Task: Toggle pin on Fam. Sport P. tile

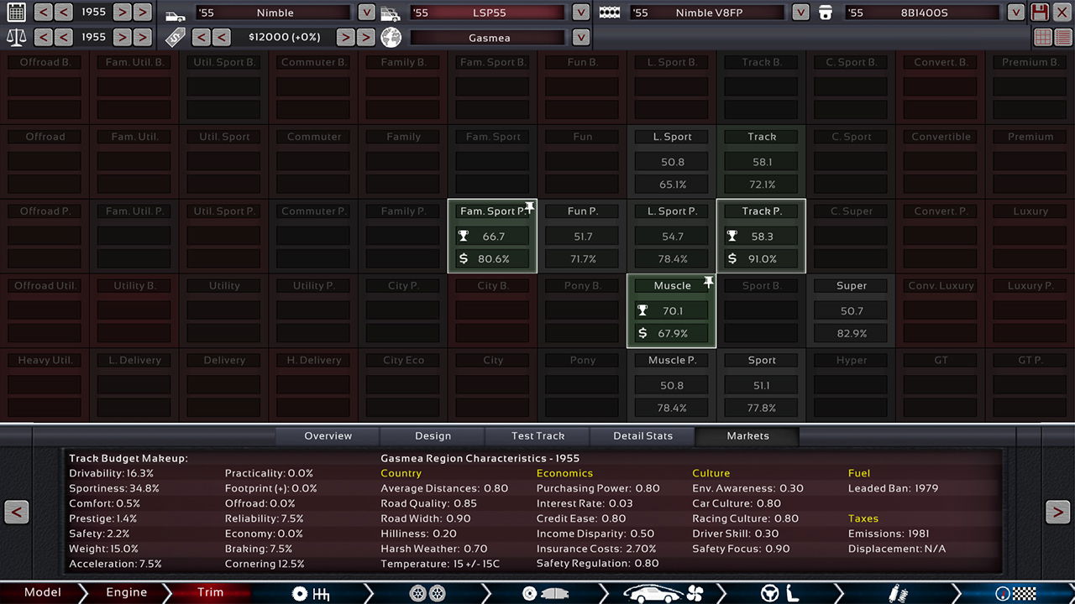Action: pos(529,208)
